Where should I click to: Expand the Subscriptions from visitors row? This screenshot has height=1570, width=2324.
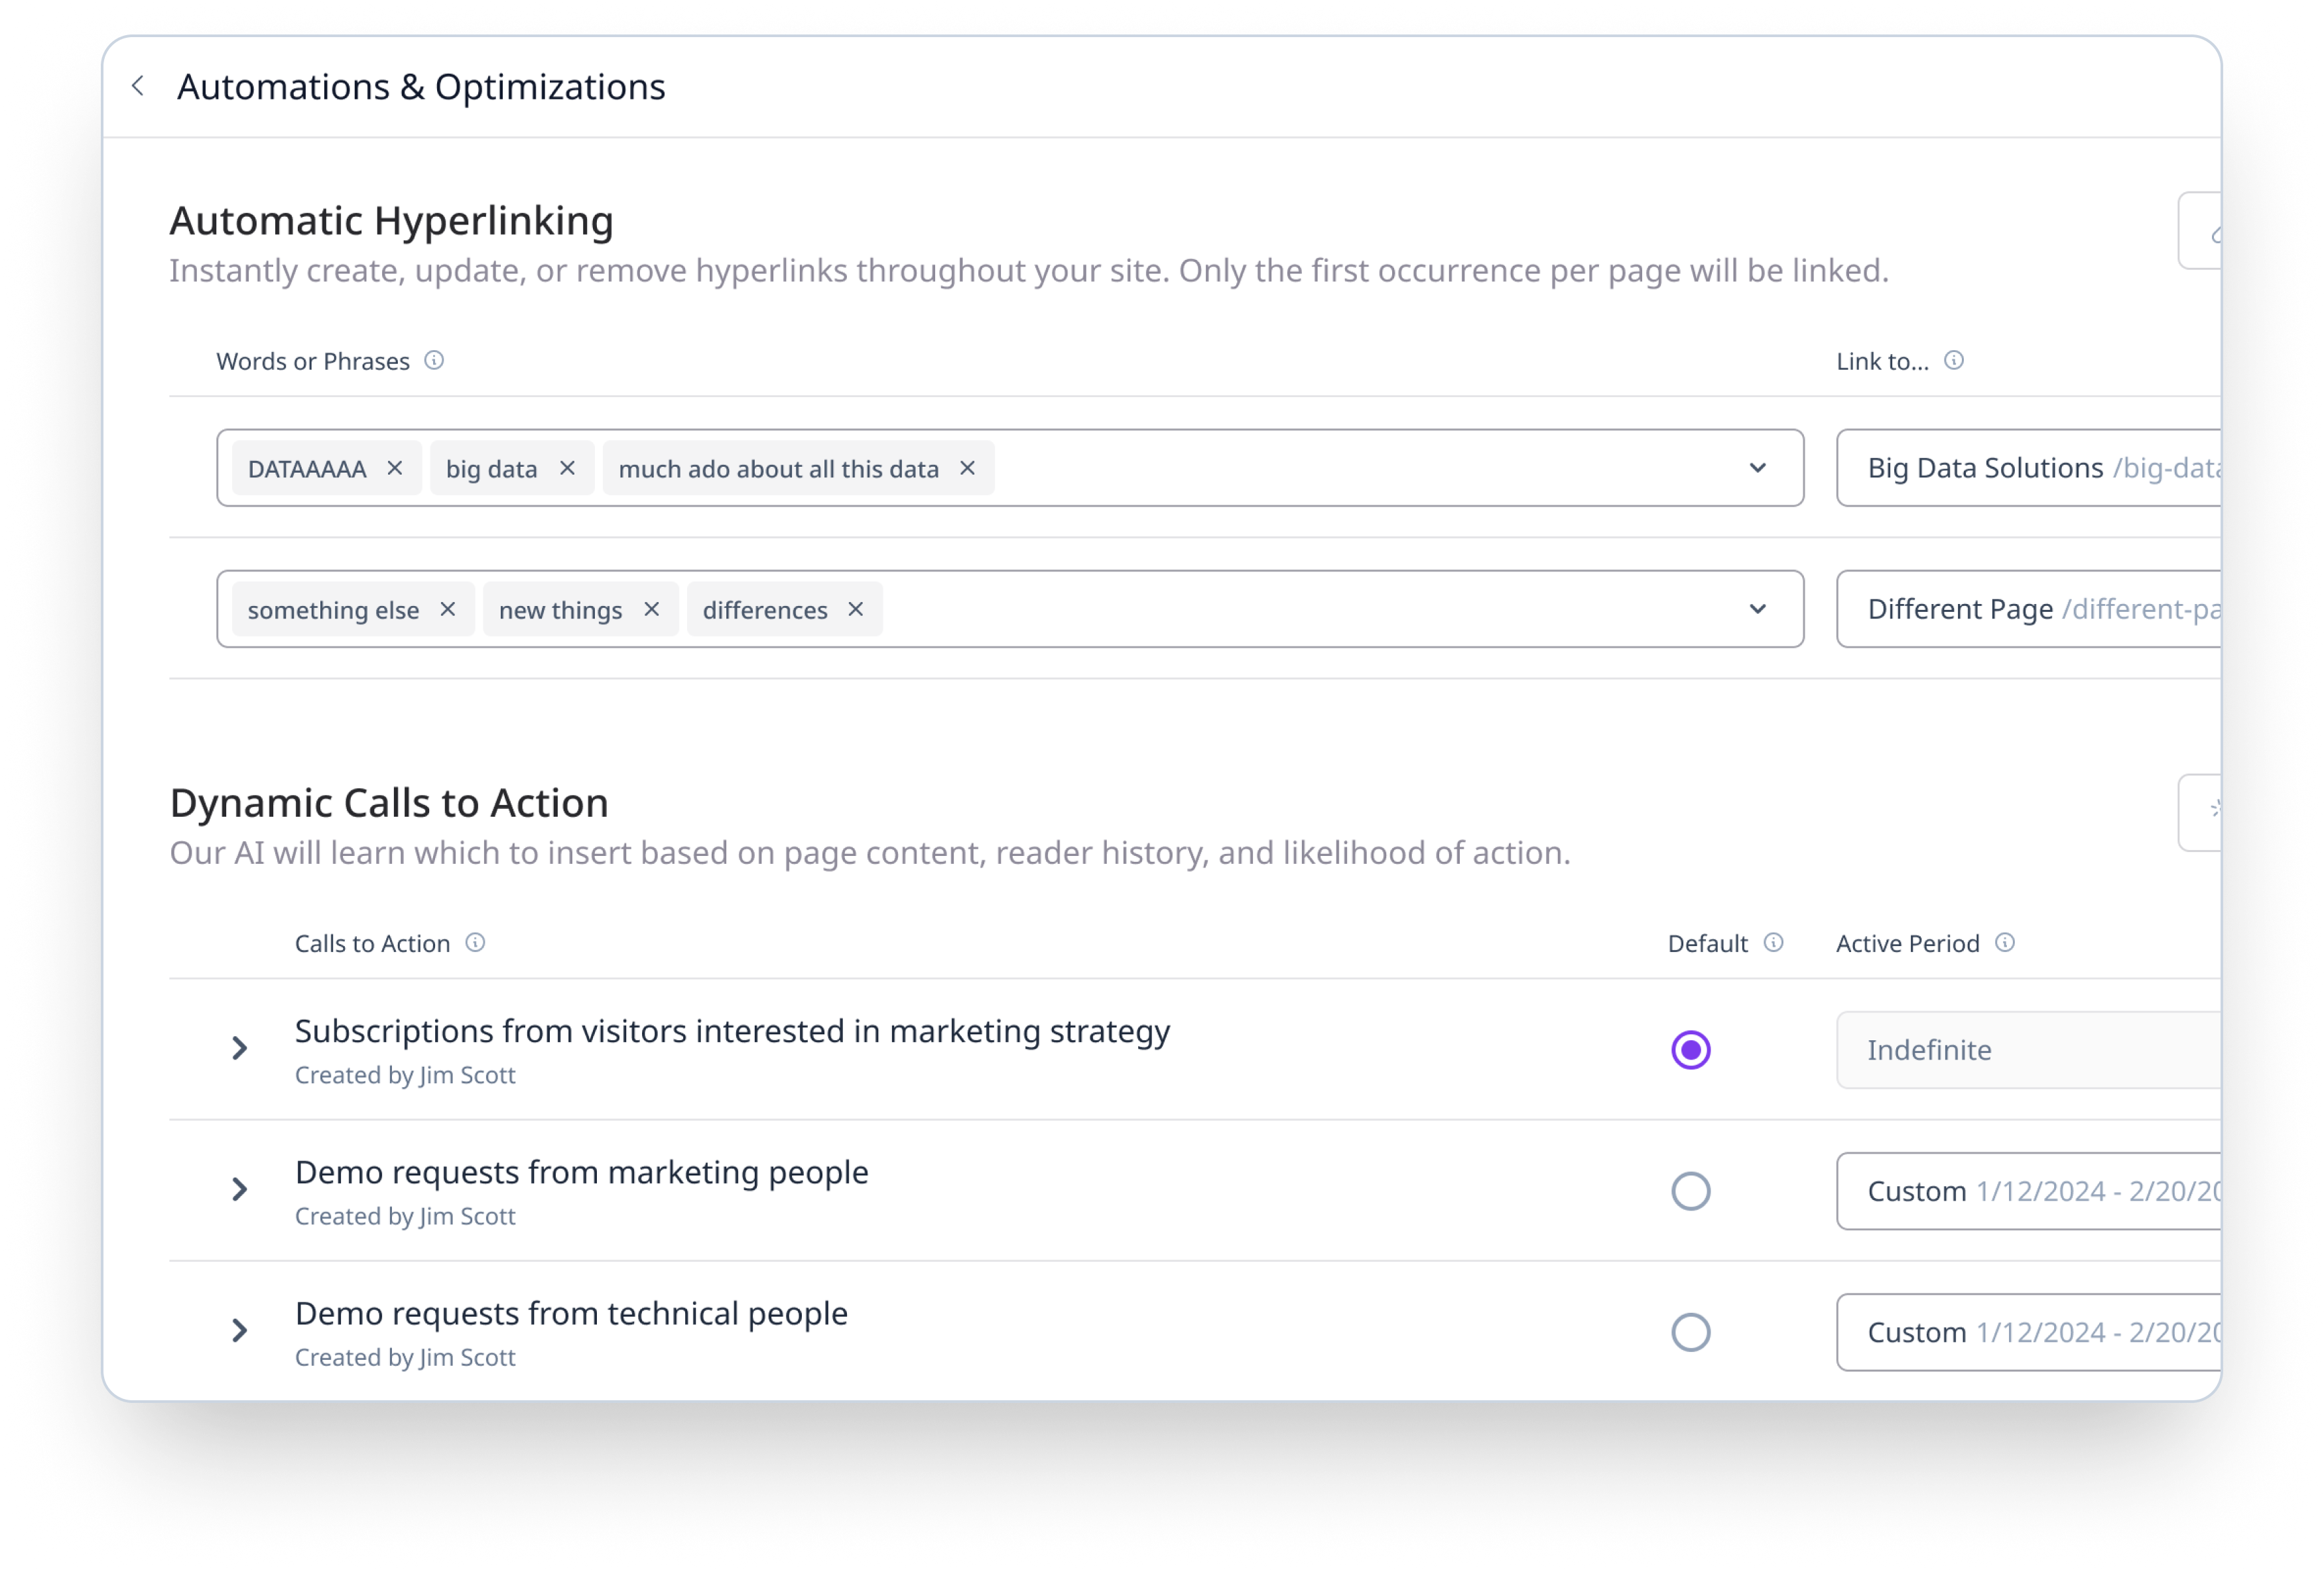tap(239, 1048)
